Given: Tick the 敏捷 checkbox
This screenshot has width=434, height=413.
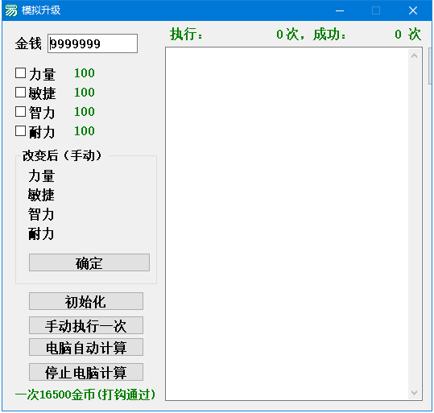Looking at the screenshot, I should coord(20,93).
